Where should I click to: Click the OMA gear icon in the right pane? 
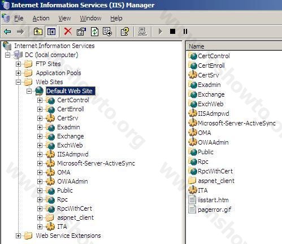193,132
